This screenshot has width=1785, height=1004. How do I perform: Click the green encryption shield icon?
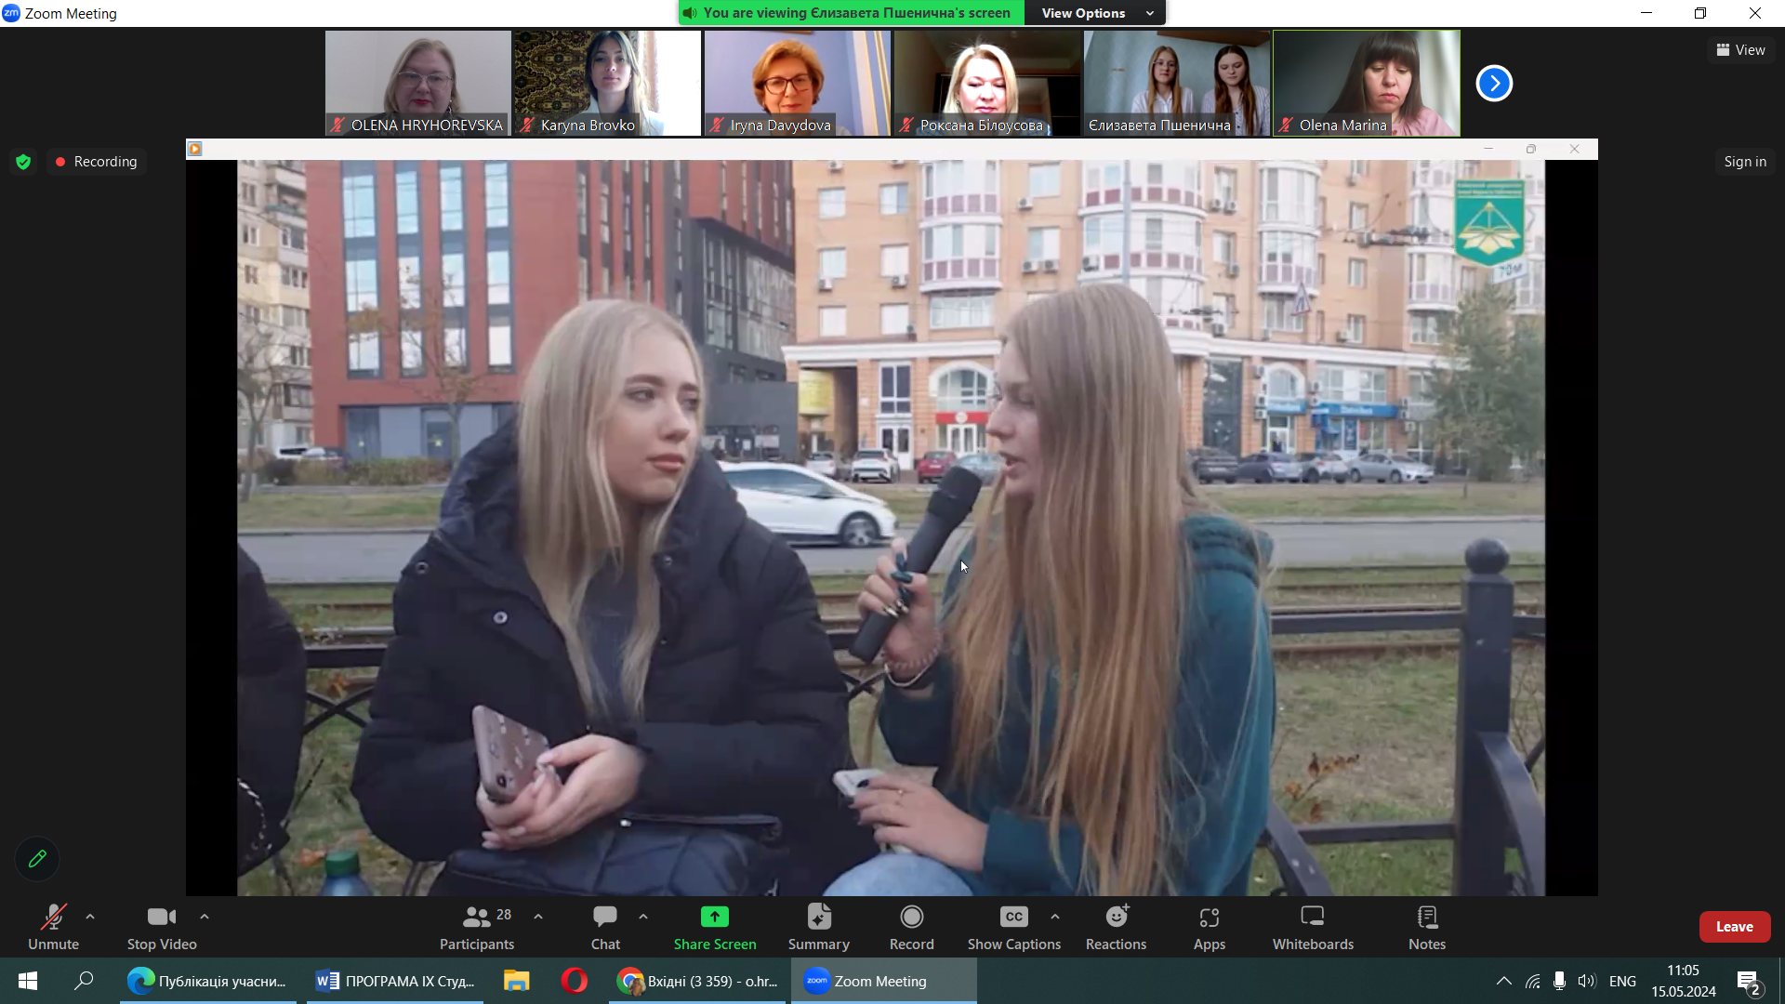[x=23, y=162]
